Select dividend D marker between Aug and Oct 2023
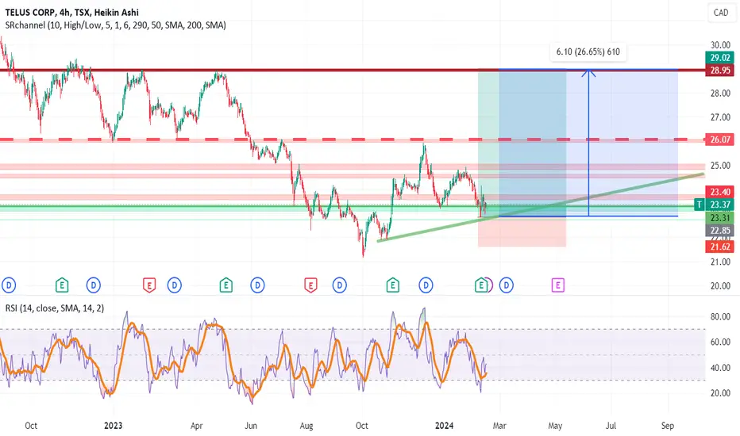Image resolution: width=740 pixels, height=436 pixels. (339, 285)
